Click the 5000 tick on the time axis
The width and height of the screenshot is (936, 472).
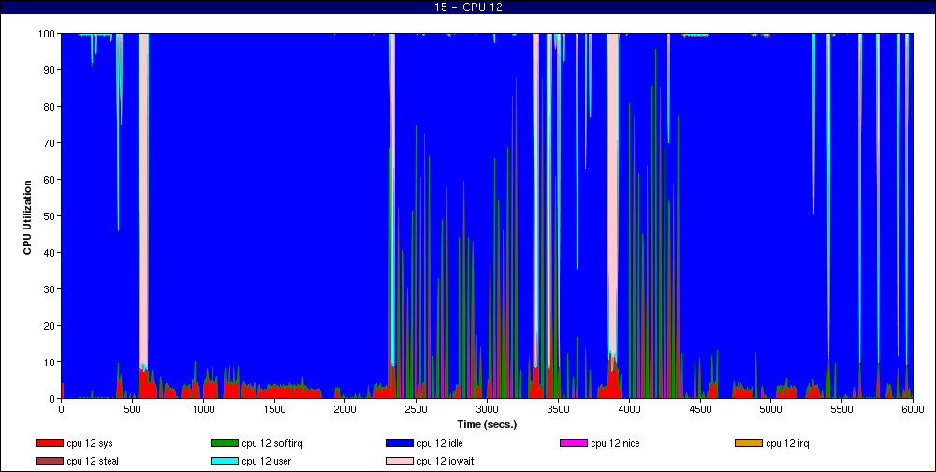coord(771,410)
